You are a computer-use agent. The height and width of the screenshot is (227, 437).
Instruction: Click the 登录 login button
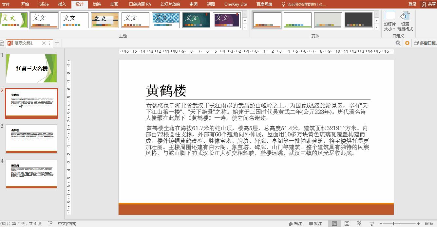[412, 4]
